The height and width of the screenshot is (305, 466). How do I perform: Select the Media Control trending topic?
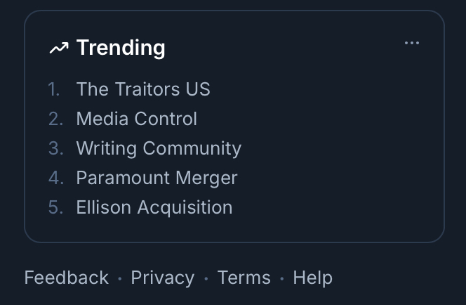tap(137, 119)
